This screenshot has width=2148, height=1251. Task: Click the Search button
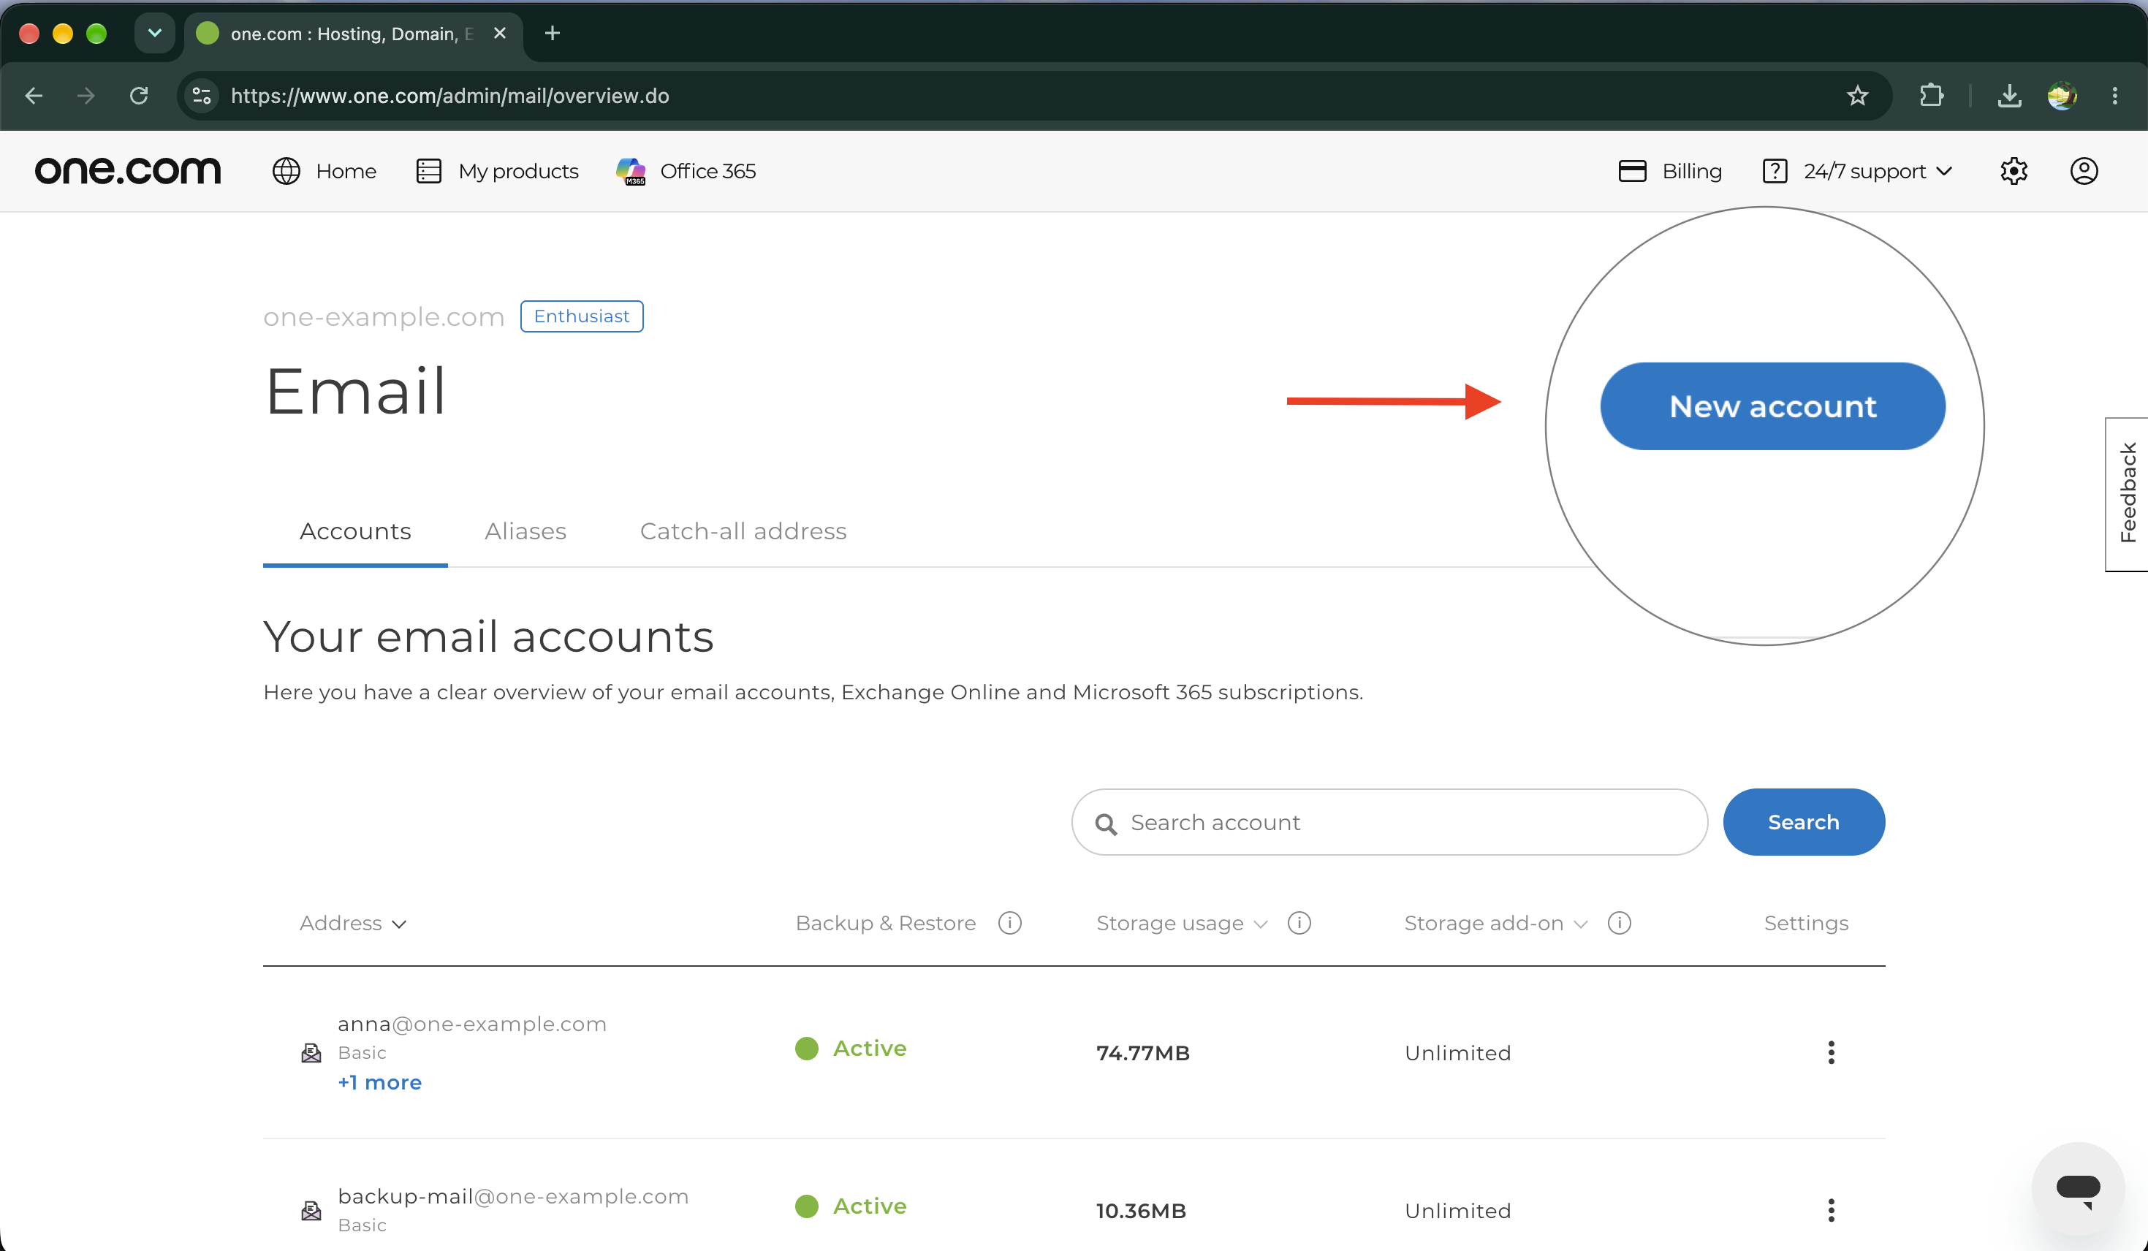tap(1804, 822)
